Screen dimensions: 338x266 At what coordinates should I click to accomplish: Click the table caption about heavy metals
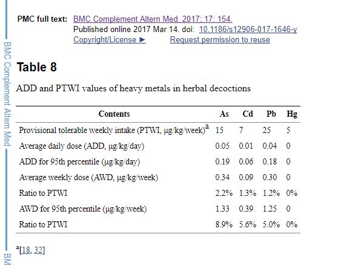(x=133, y=88)
